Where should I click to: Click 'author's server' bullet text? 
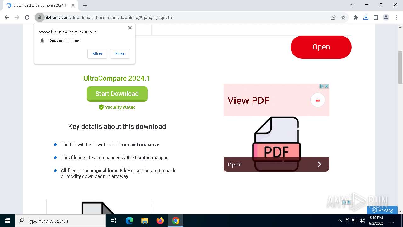click(145, 145)
